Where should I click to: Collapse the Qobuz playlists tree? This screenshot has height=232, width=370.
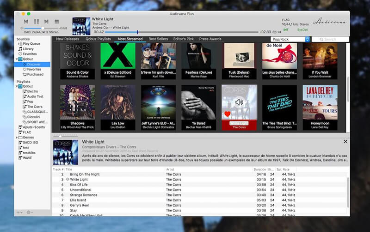pyautogui.click(x=17, y=86)
